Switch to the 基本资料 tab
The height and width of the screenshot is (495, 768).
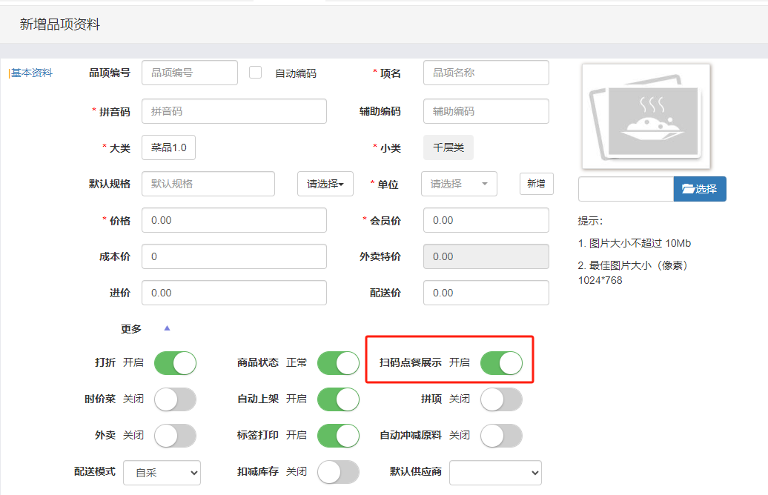click(x=31, y=73)
